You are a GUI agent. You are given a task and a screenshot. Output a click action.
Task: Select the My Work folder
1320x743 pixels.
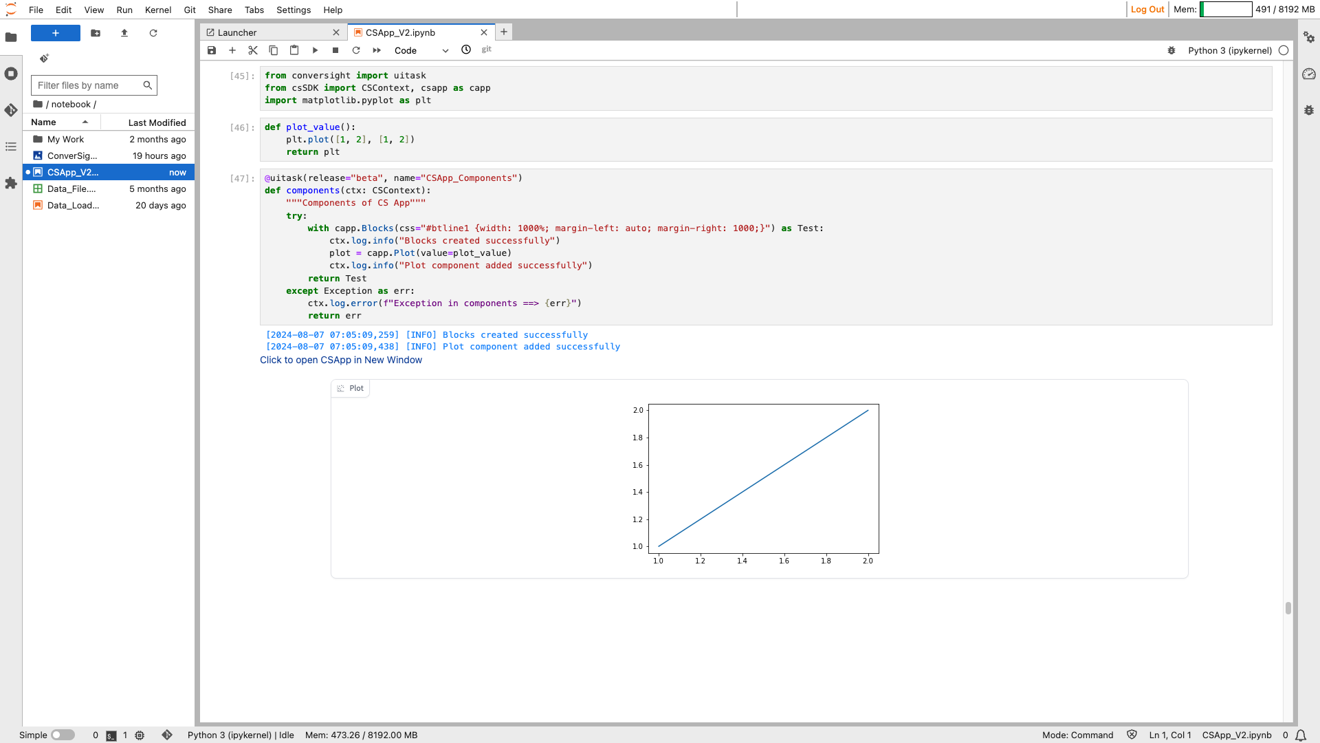pyautogui.click(x=109, y=139)
